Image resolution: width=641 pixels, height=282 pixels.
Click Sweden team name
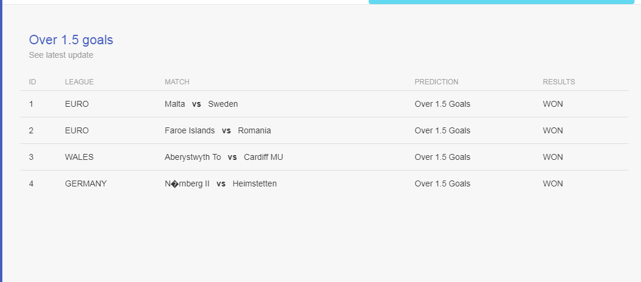(x=223, y=104)
